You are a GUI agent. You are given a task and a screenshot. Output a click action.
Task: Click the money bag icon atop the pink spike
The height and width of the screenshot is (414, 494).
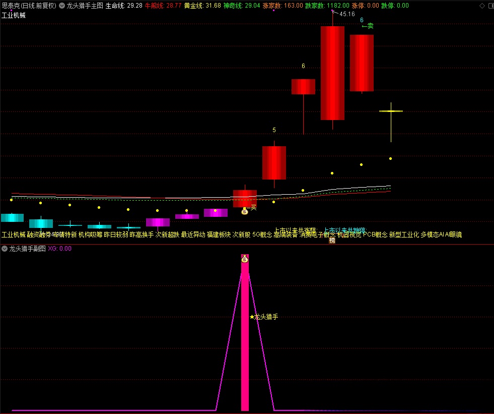pos(245,259)
